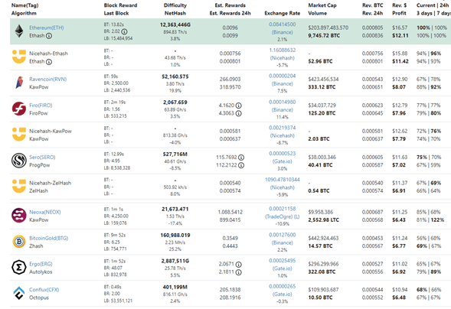451x309 pixels.
Task: Click Ethereum volume 9,745.72 BTC
Action: (x=324, y=36)
